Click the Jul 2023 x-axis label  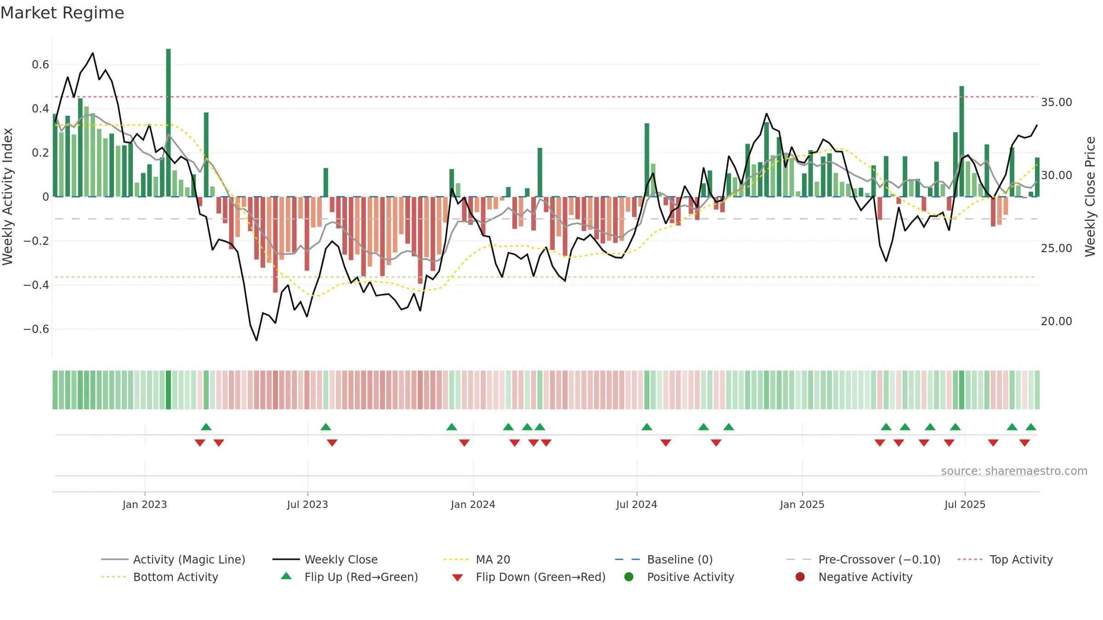[307, 504]
